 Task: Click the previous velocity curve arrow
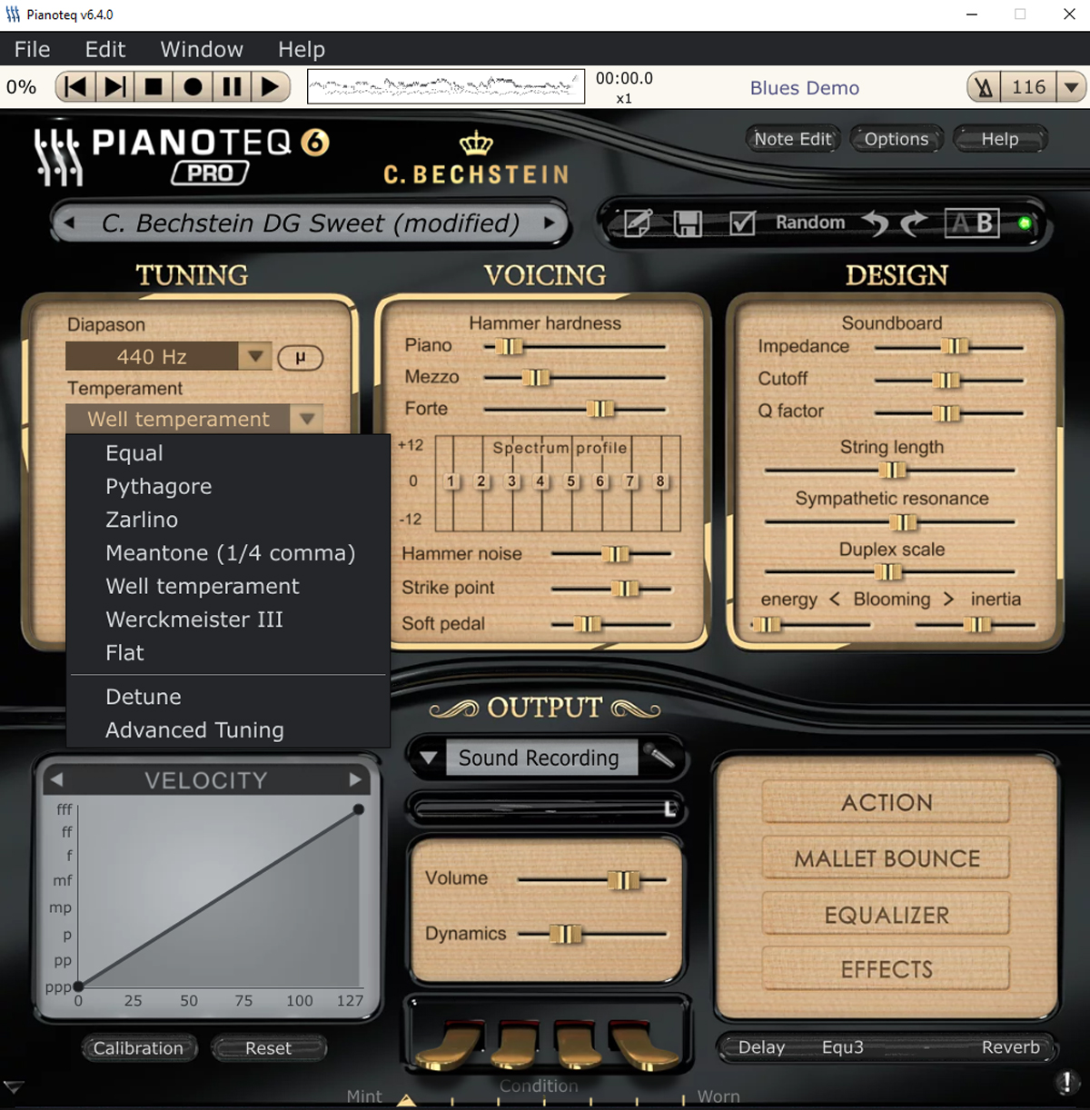click(x=56, y=779)
